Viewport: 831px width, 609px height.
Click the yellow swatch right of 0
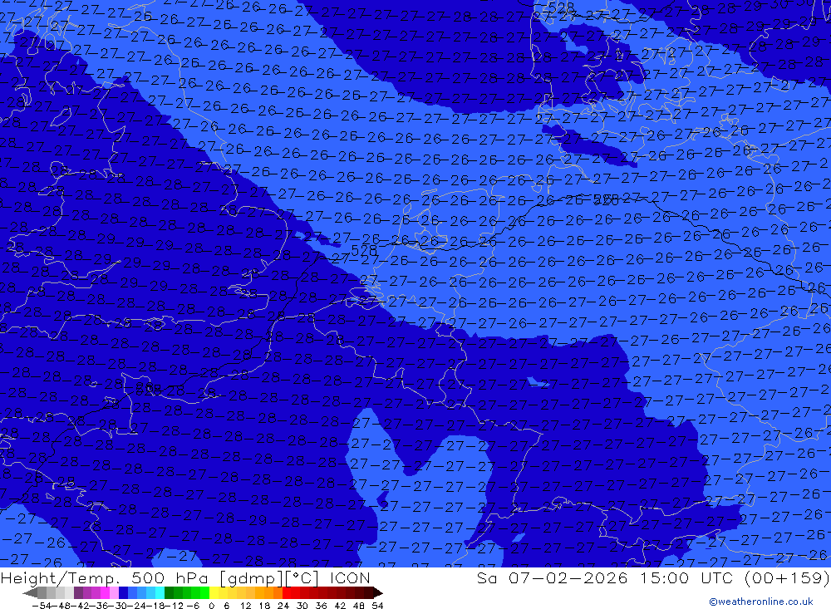pyautogui.click(x=214, y=592)
